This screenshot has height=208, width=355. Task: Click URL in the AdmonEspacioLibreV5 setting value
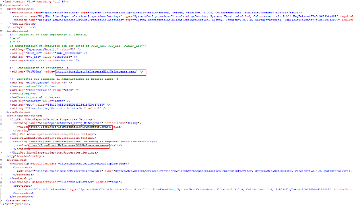pyautogui.click(x=68, y=127)
